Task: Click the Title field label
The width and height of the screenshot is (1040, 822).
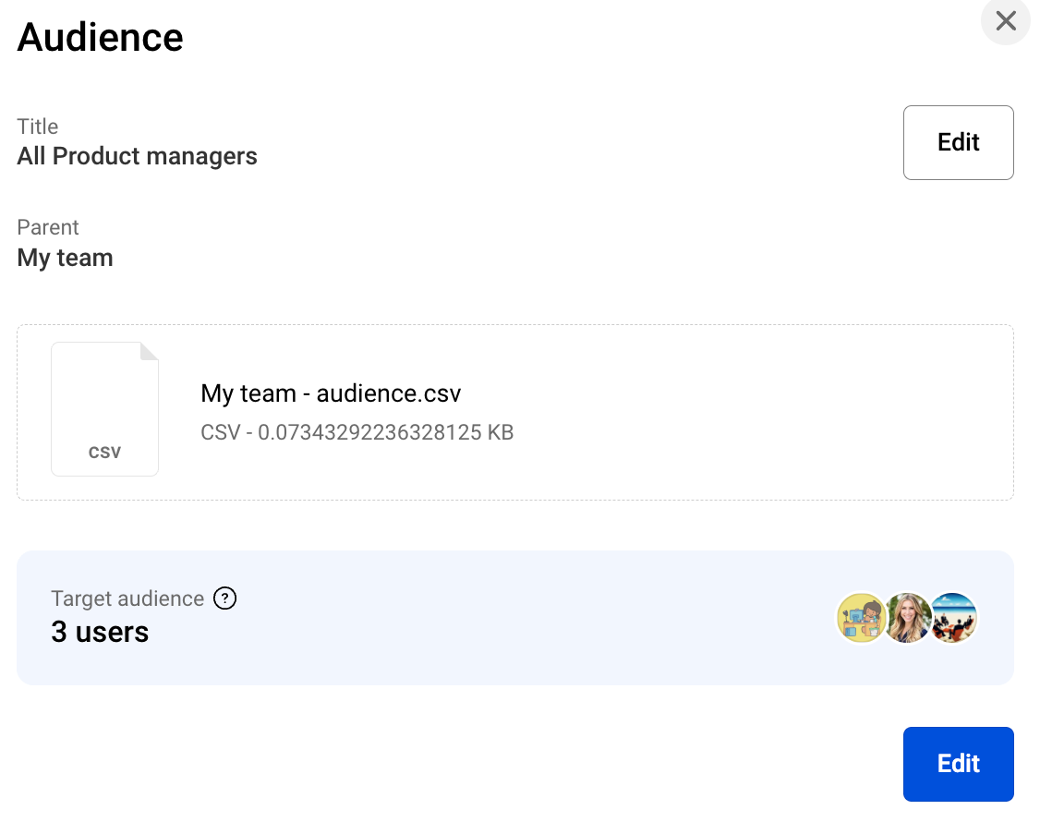Action: click(x=38, y=127)
